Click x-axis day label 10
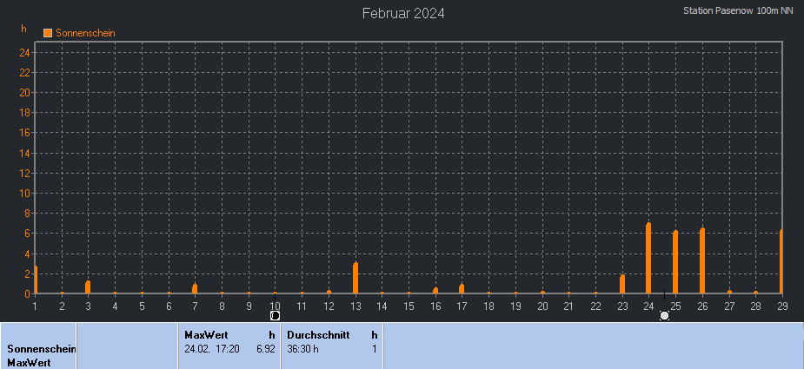 pyautogui.click(x=275, y=306)
